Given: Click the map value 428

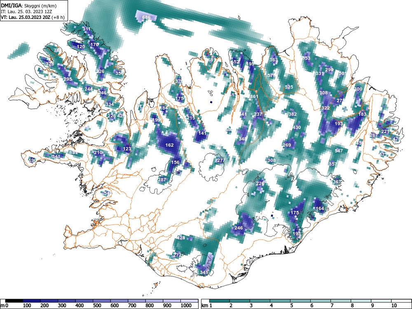Looking at the screenshot, I should (181, 238).
